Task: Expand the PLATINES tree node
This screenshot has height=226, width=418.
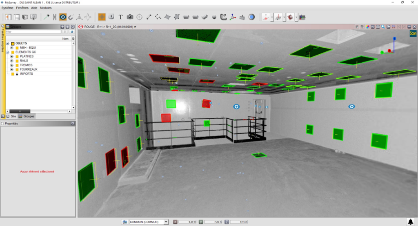Action: pyautogui.click(x=12, y=56)
